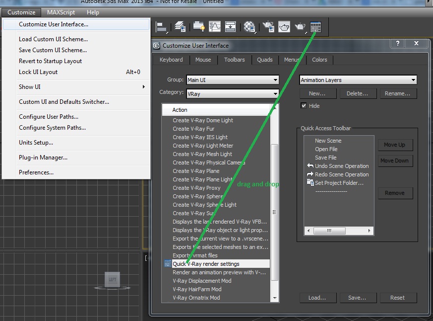433x321 pixels.
Task: Select 'Create V-Ray Proxy' action
Action: pyautogui.click(x=196, y=188)
